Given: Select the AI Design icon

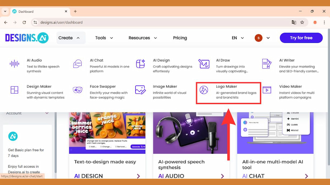Looking at the screenshot, I should 141,64.
